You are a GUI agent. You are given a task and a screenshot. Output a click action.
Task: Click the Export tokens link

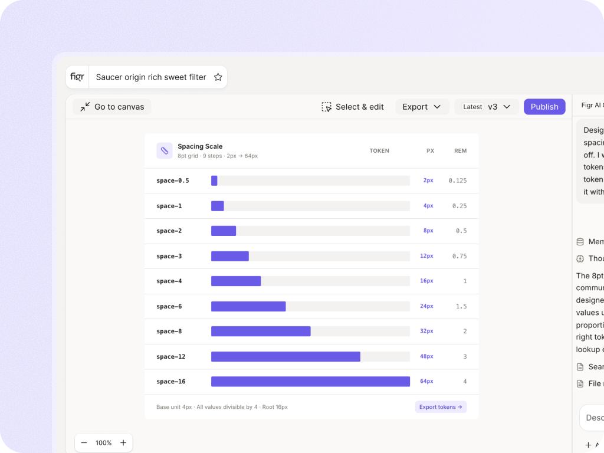click(x=441, y=407)
